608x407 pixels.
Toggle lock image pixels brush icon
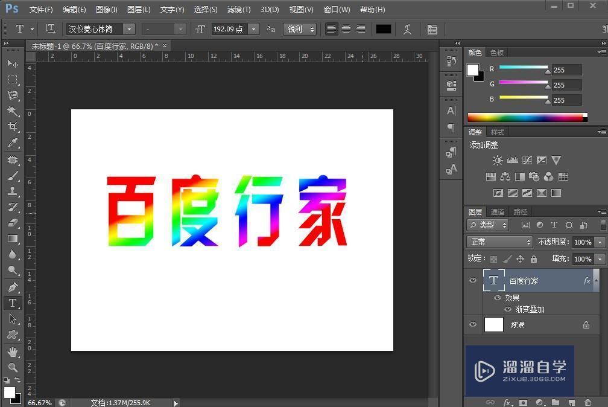(507, 258)
